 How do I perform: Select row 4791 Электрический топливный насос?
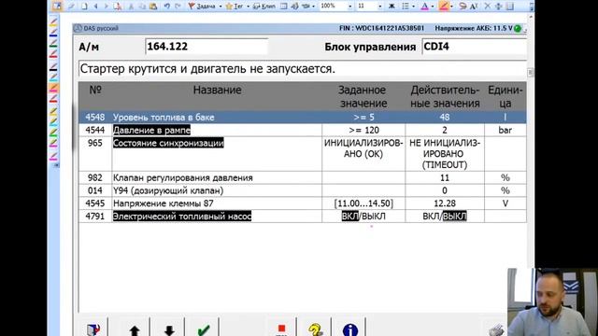point(303,216)
